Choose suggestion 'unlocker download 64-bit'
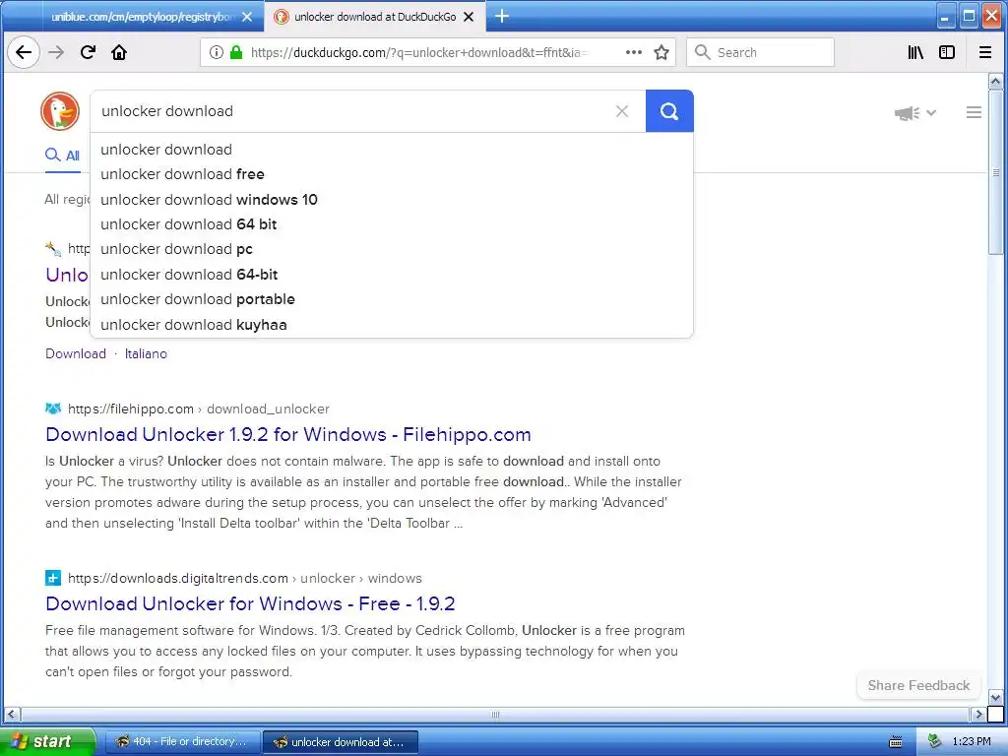 point(392,275)
